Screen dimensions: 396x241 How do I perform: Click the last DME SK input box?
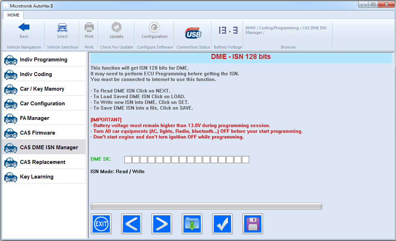[x=246, y=160]
